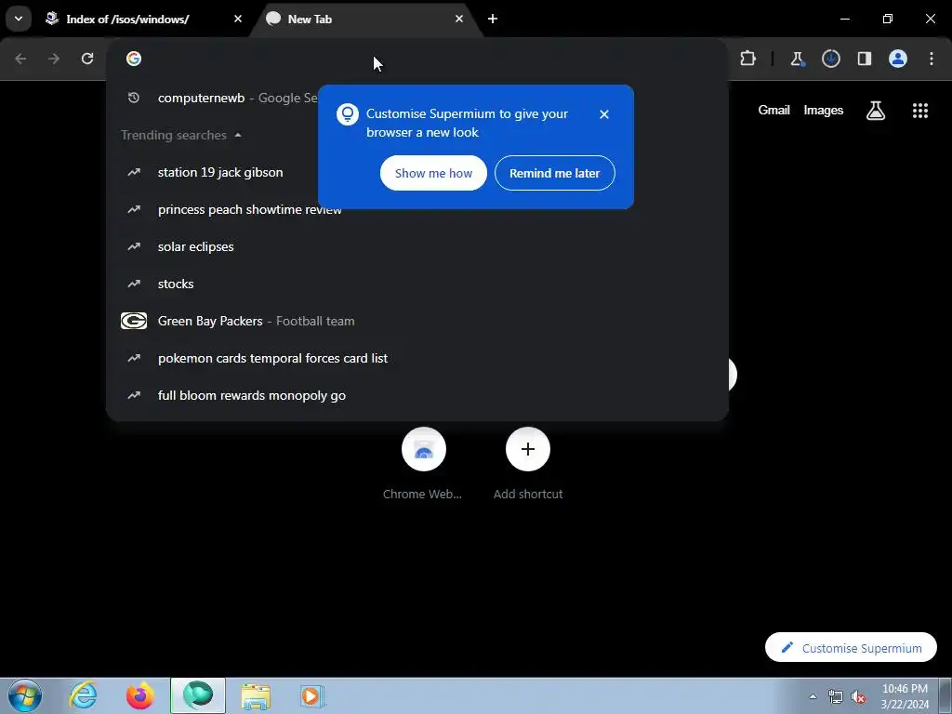Reload the current page
Viewport: 952px width, 714px height.
point(87,59)
